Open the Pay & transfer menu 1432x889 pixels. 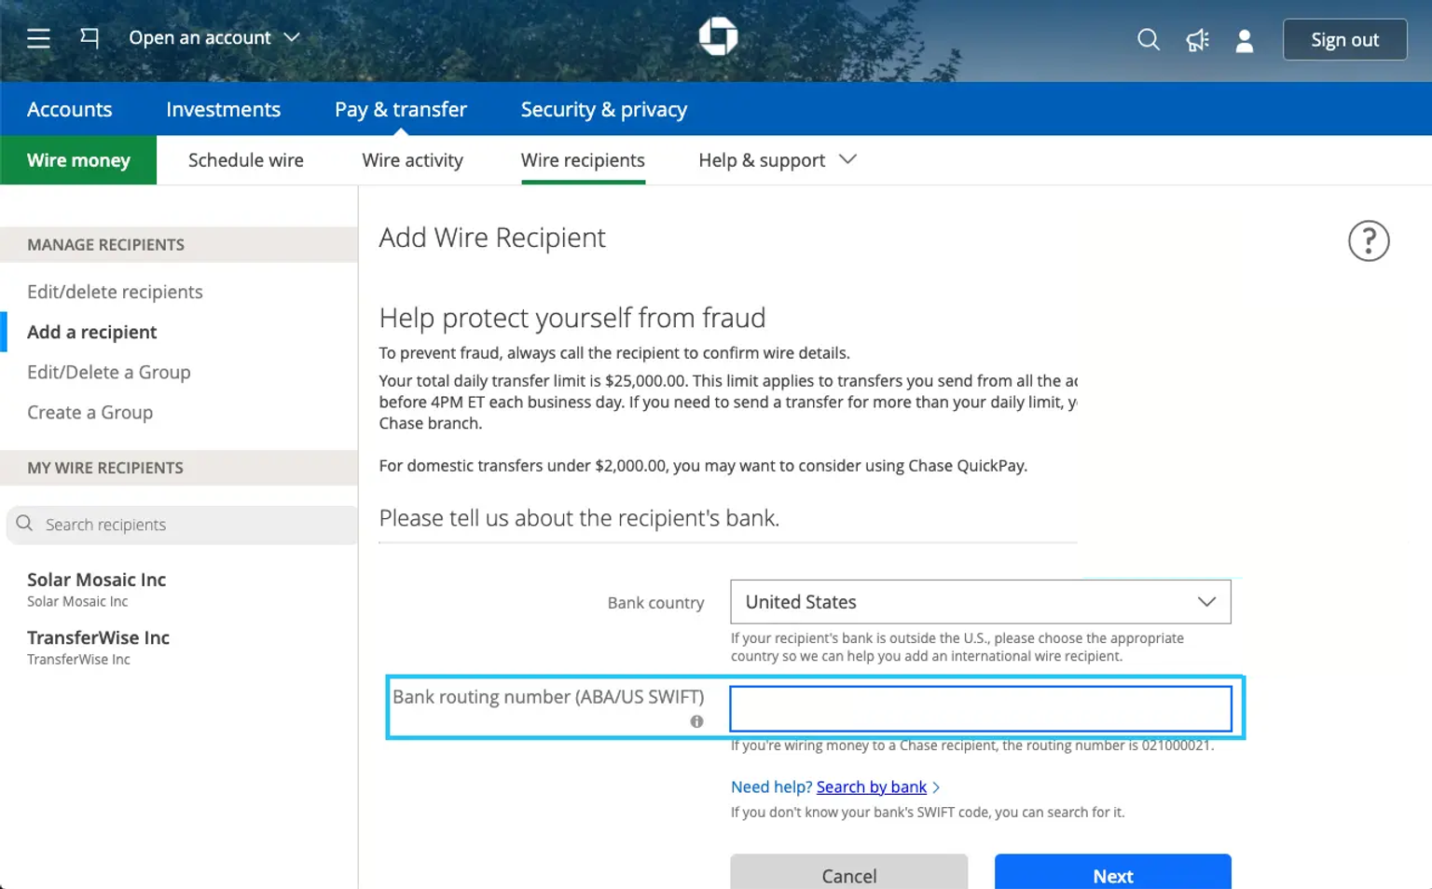[400, 109]
